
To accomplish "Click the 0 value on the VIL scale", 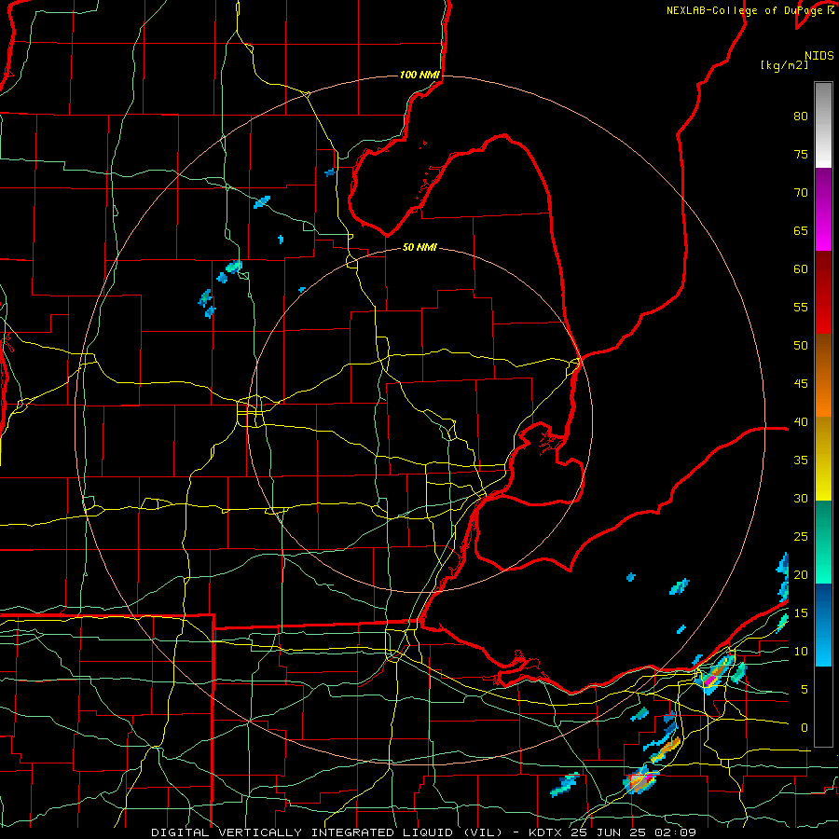I will (x=805, y=728).
